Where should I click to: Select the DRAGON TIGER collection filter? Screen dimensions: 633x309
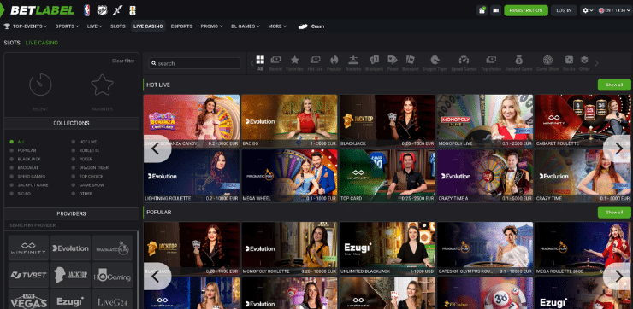90,167
